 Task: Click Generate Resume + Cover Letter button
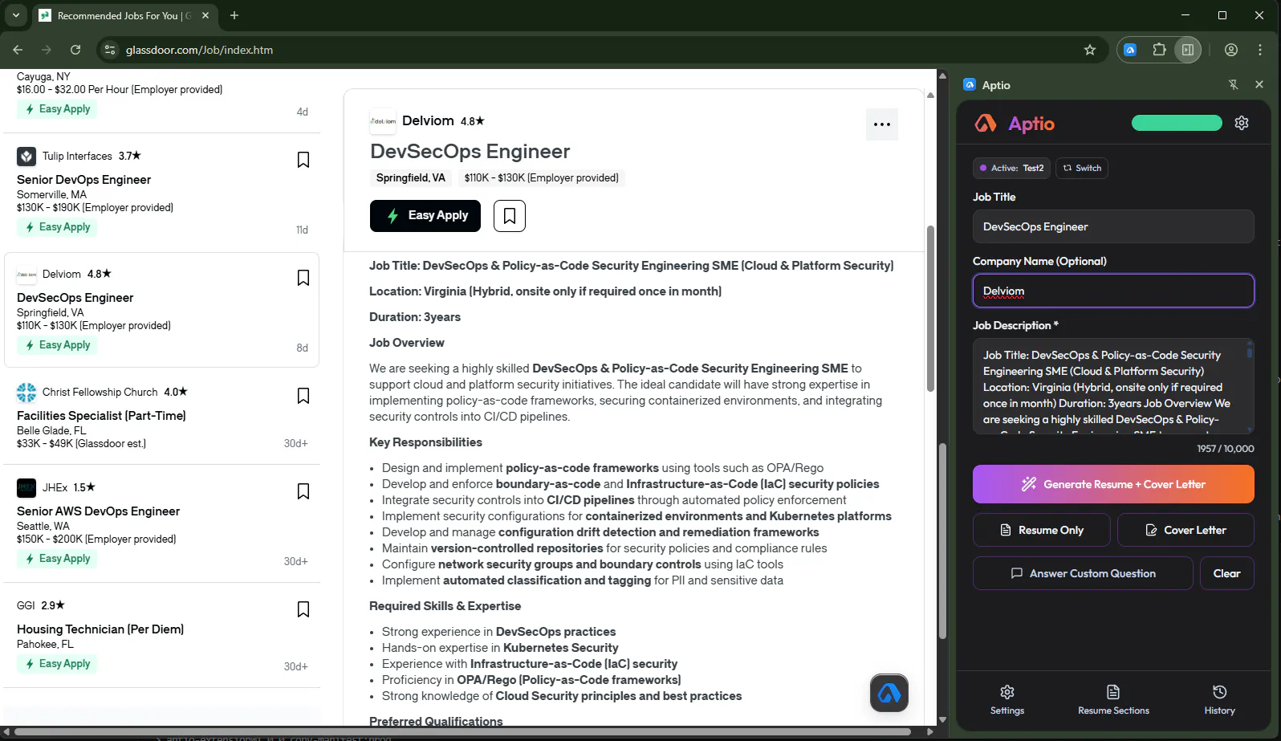coord(1113,484)
